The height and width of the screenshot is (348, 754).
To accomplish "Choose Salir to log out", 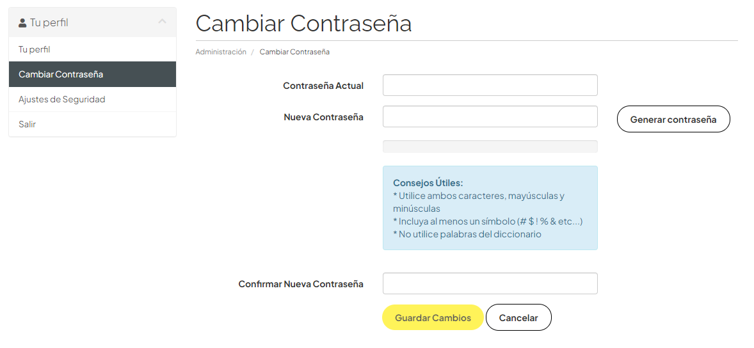I will [x=28, y=124].
